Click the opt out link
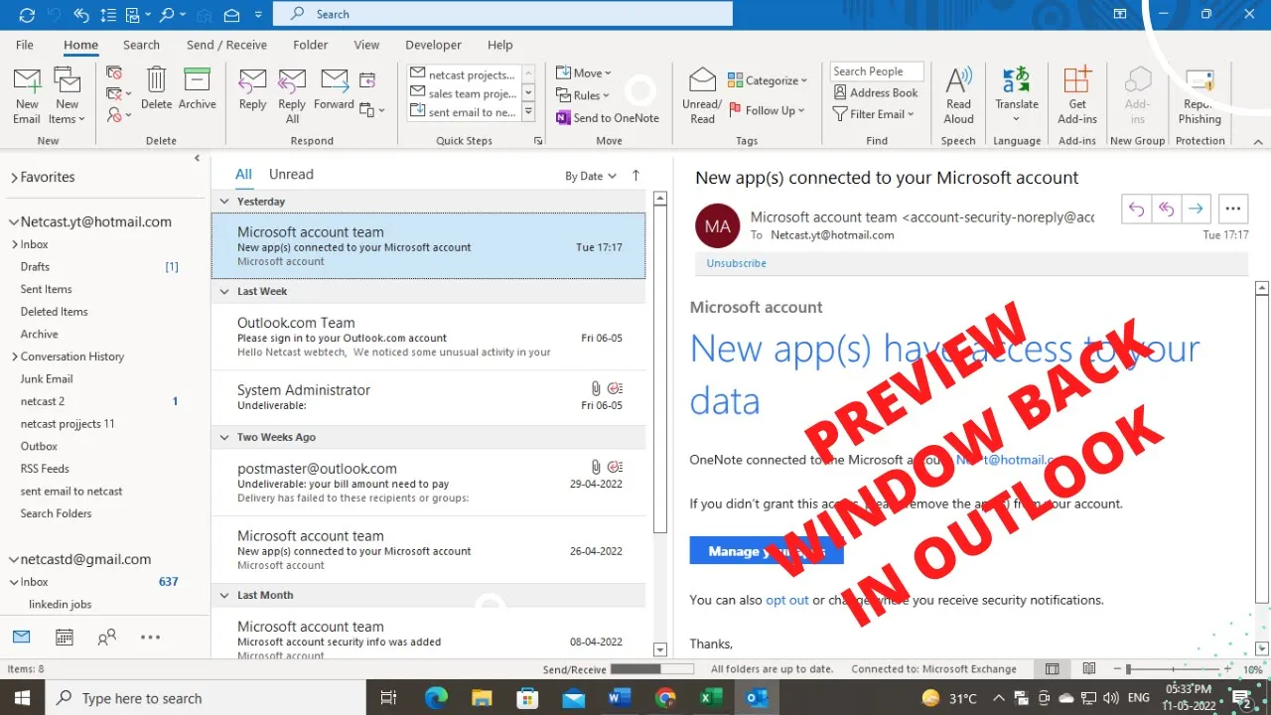Viewport: 1271px width, 715px height. pos(787,600)
